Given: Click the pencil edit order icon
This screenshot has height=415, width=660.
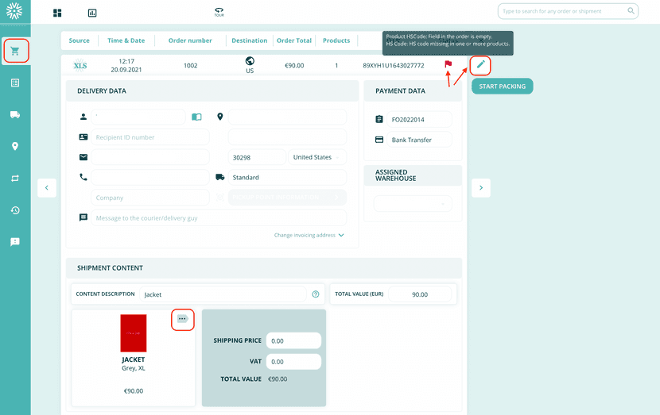Looking at the screenshot, I should (480, 64).
